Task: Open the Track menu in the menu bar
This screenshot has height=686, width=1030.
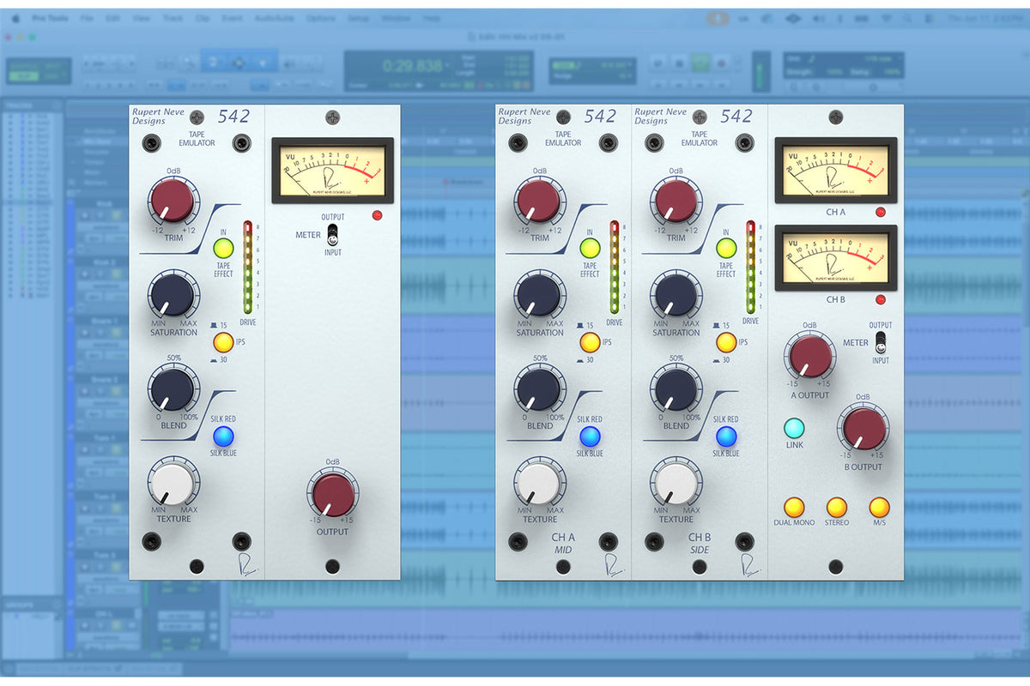Action: coord(173,18)
